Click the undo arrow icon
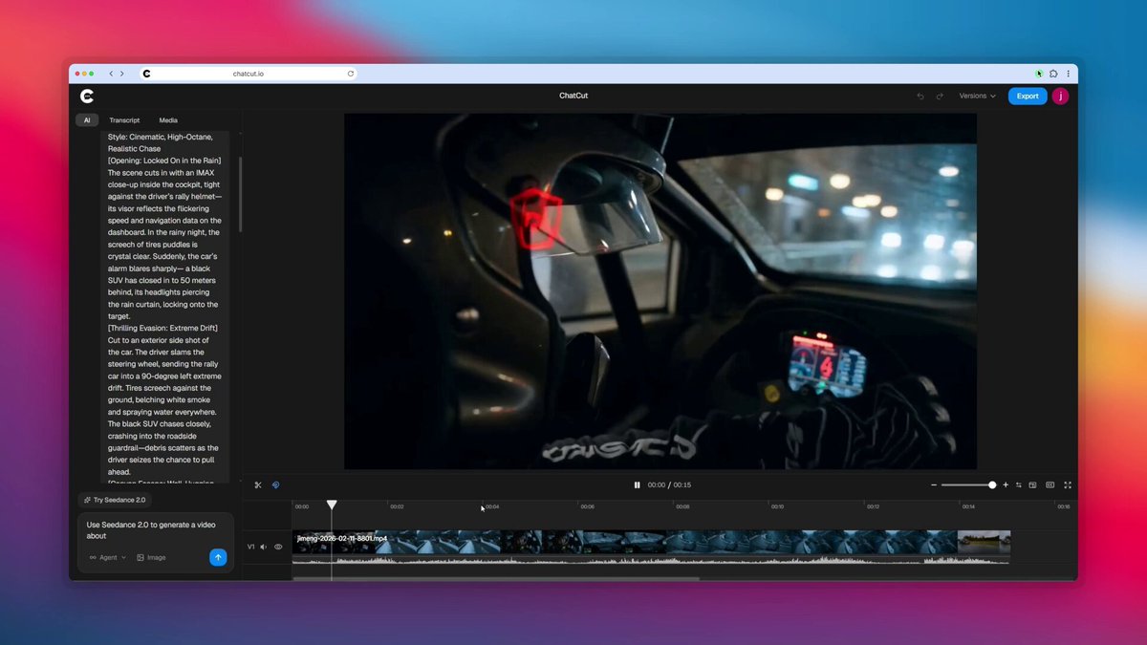1147x645 pixels. point(920,97)
